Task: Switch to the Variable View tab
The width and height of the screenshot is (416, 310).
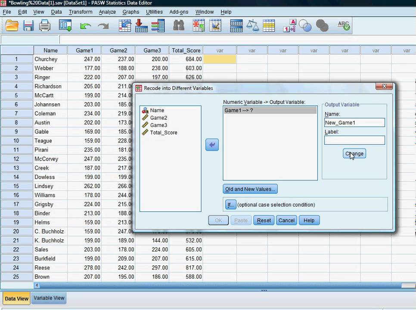Action: pyautogui.click(x=49, y=298)
